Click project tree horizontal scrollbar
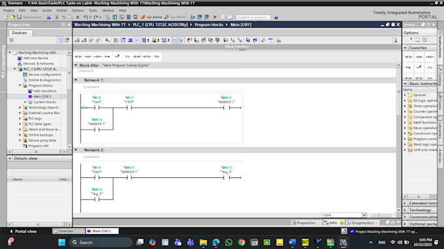This screenshot has height=249, width=444. pyautogui.click(x=37, y=152)
